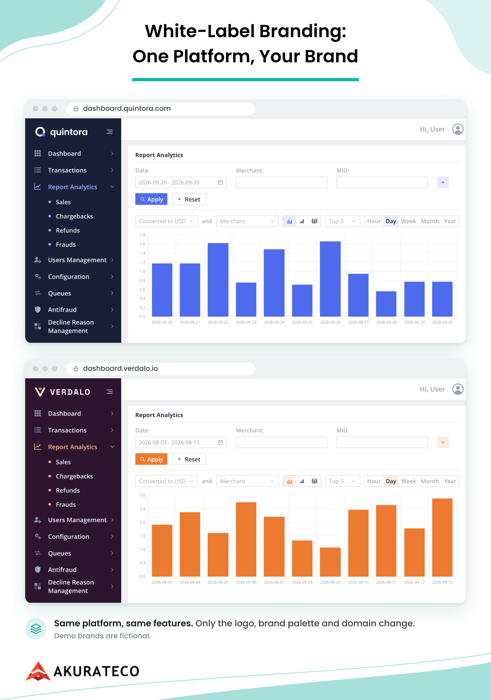Toggle the Verdalo sidebar hamburger menu

point(110,392)
